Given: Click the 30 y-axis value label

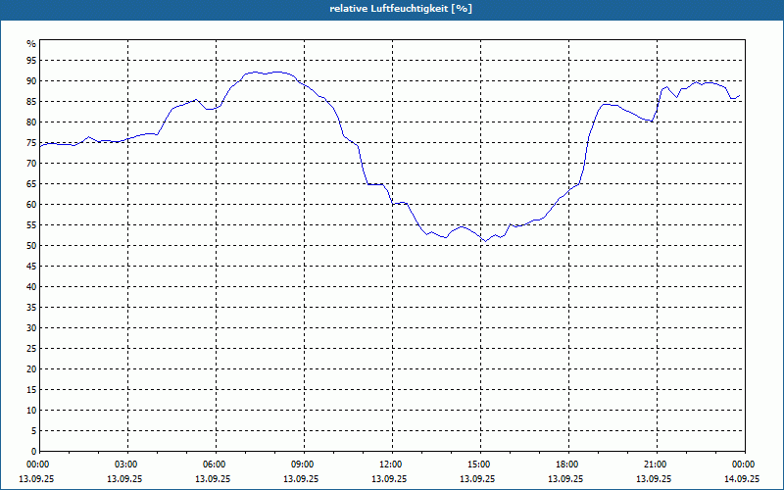Looking at the screenshot, I should pyautogui.click(x=31, y=328).
